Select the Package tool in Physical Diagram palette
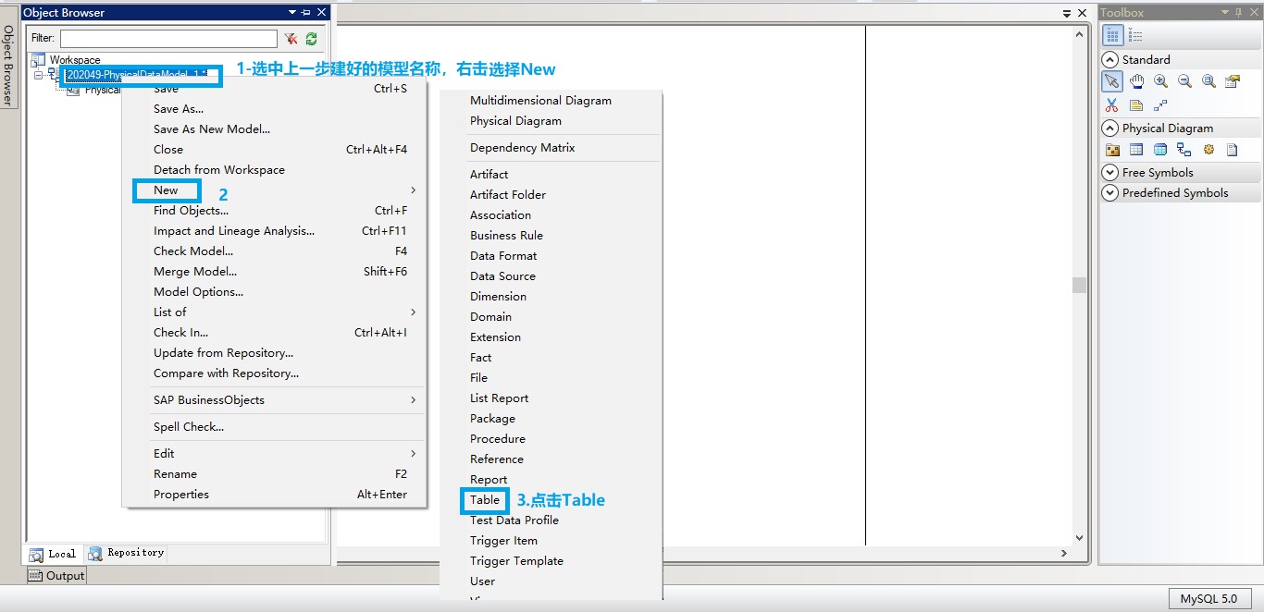The width and height of the screenshot is (1264, 612). click(1112, 150)
